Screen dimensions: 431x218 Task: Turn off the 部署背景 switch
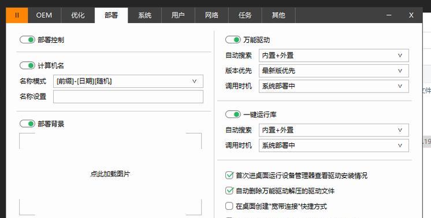pyautogui.click(x=27, y=124)
